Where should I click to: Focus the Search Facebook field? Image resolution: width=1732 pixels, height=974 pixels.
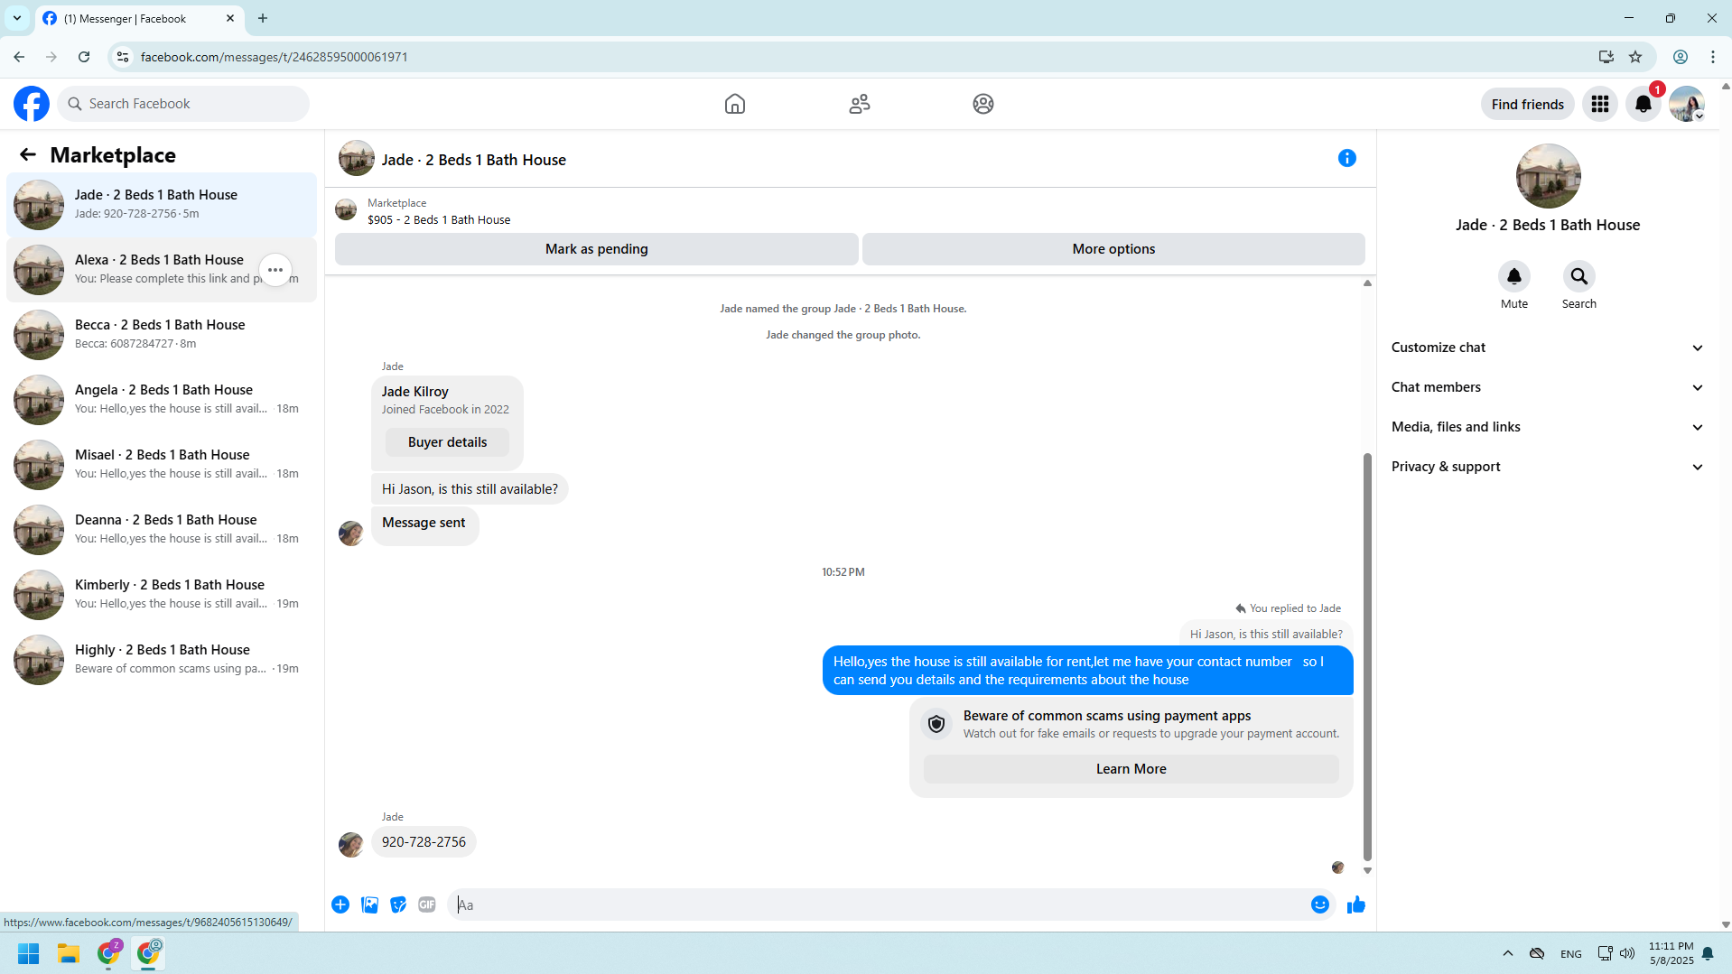183,104
